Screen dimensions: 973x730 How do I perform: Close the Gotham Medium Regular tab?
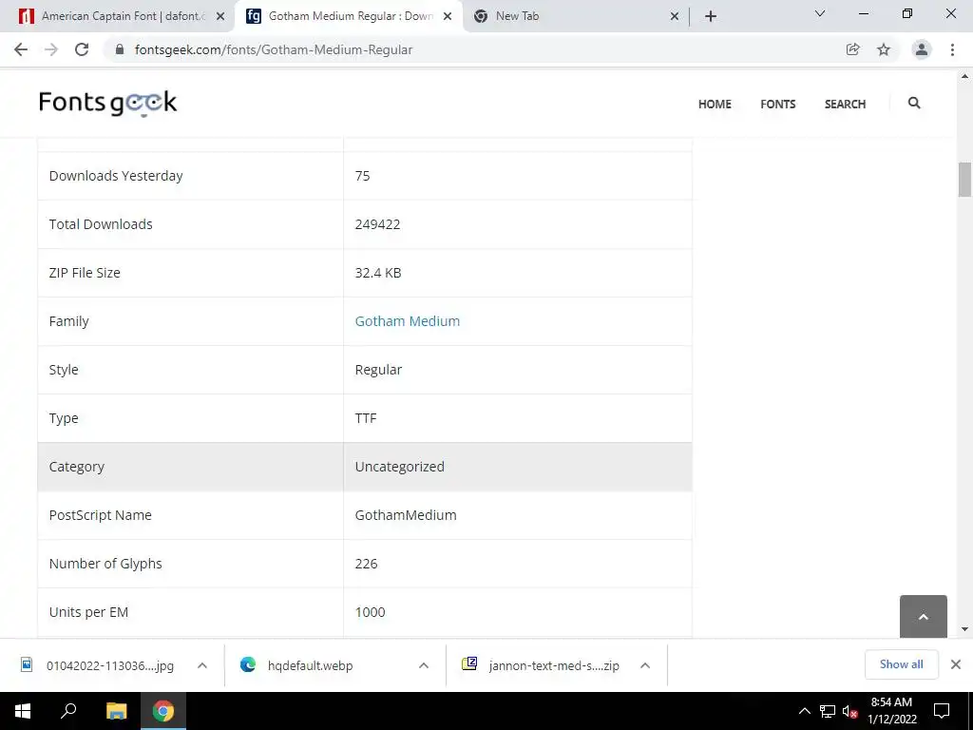point(448,17)
